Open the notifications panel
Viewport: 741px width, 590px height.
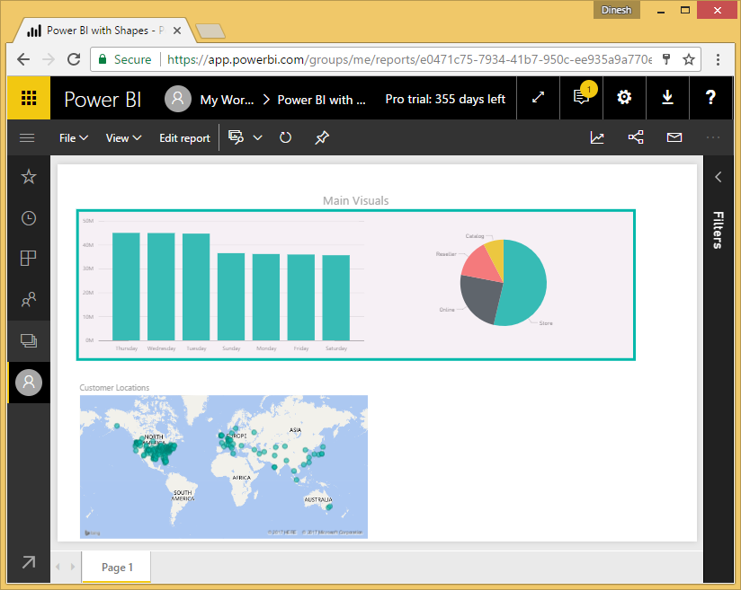[581, 98]
